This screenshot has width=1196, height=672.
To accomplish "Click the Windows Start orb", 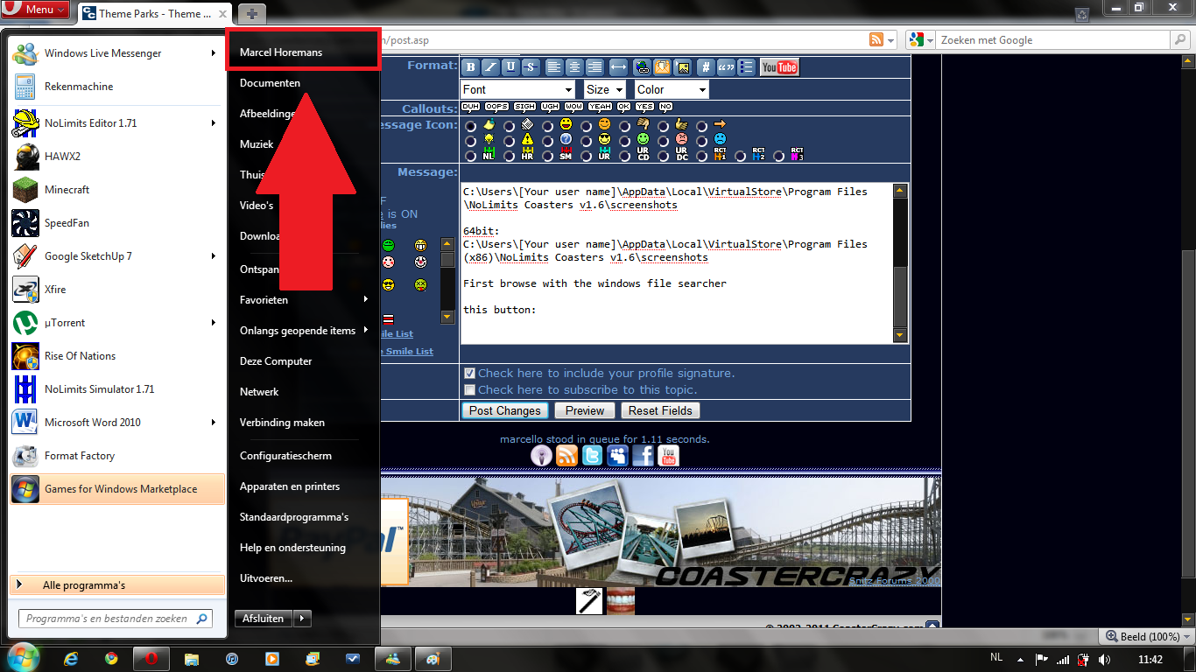I will coord(23,656).
